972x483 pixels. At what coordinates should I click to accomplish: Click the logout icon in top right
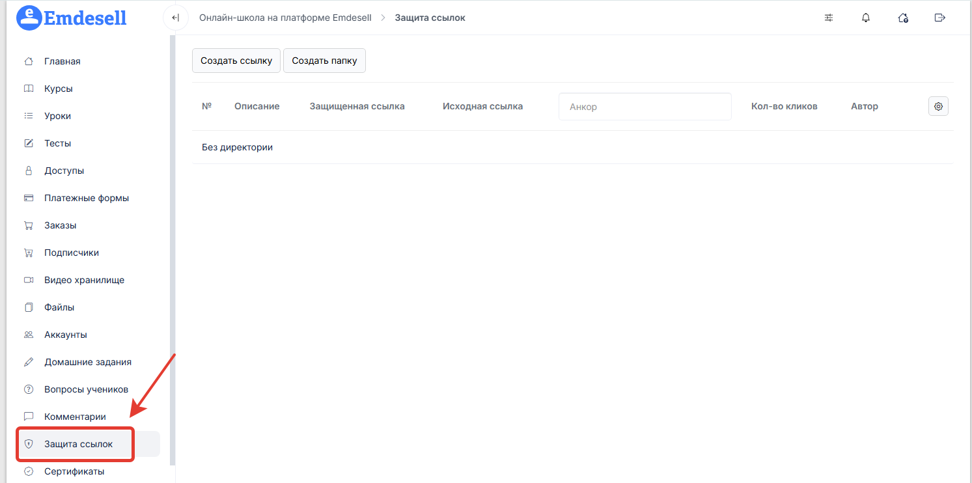click(x=939, y=18)
